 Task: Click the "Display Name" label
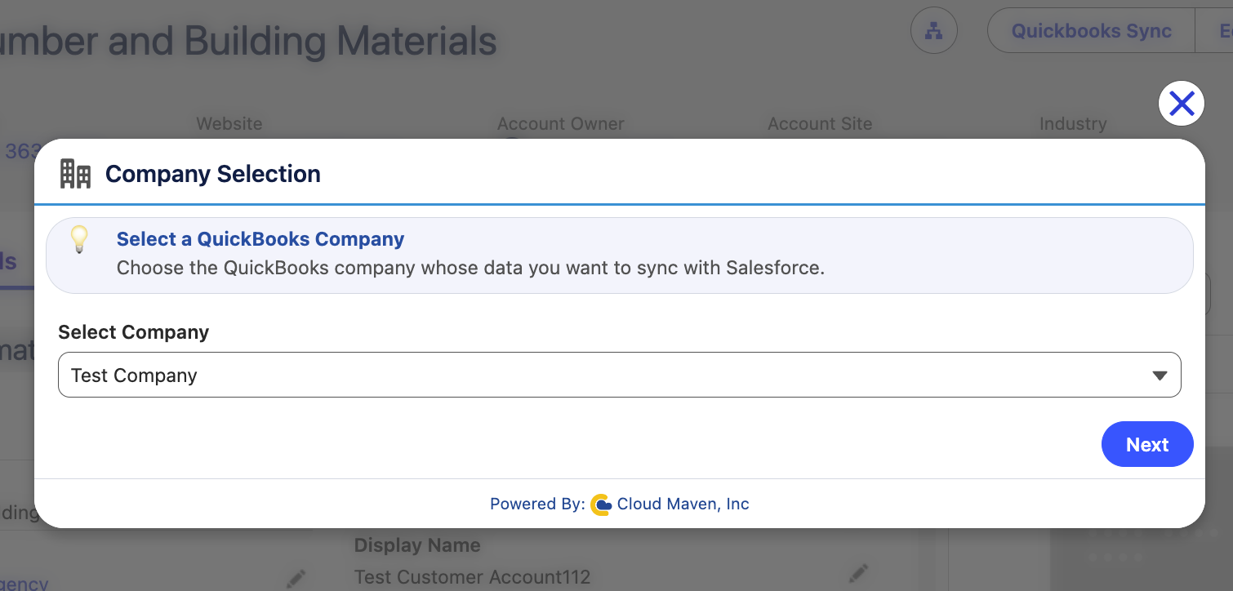click(417, 545)
